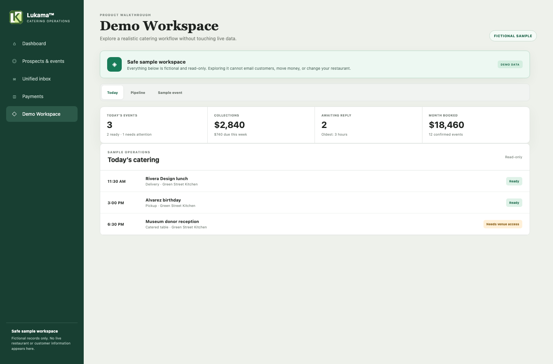
Task: Click the Unified inbox envelope icon
Action: [x=14, y=79]
